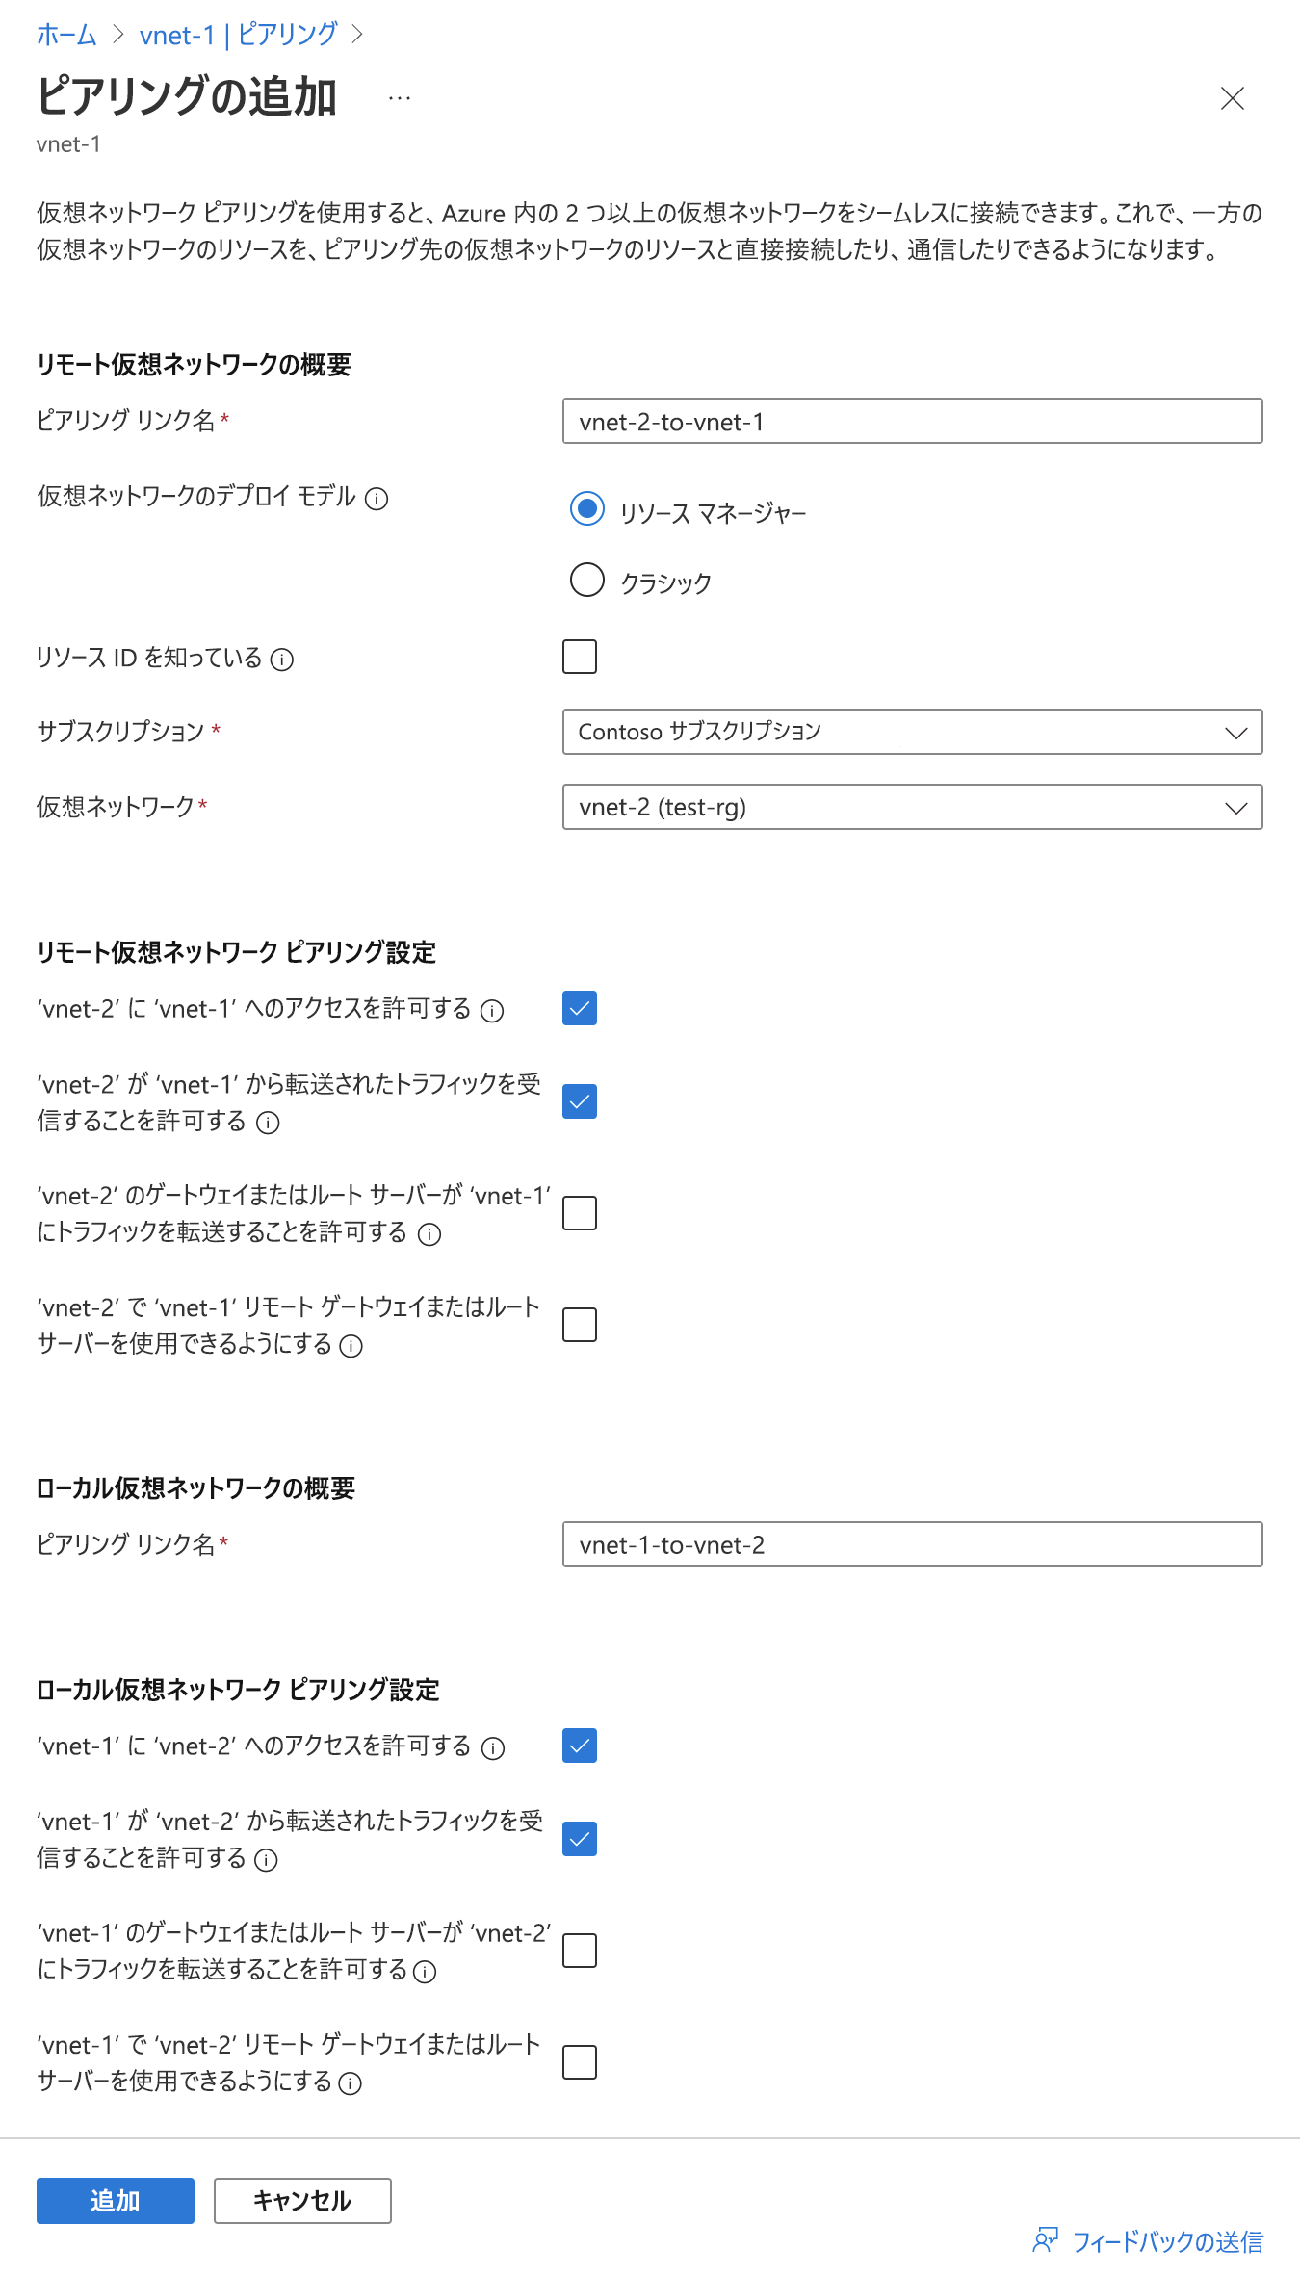Click info icon beside リソース ID を知っている

click(x=282, y=660)
